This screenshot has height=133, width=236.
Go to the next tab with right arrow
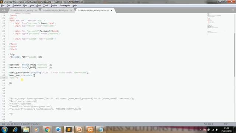click(x=5, y=10)
